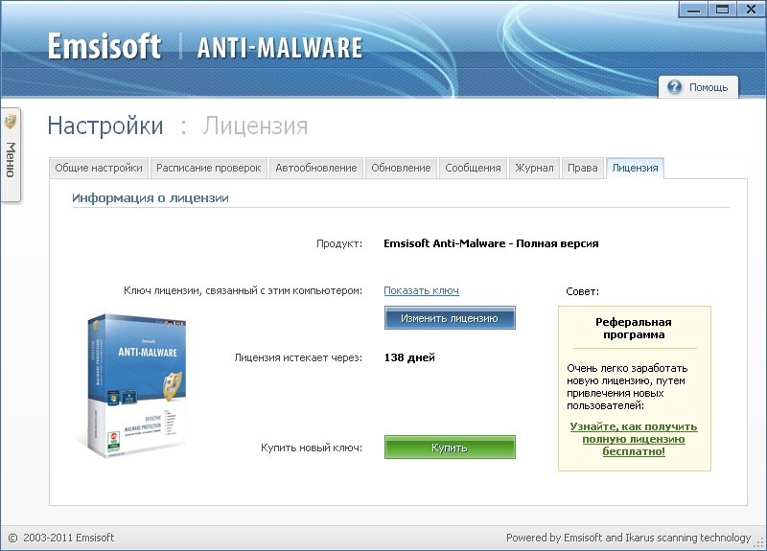The image size is (767, 551).
Task: Switch to the Расписание проверок tab
Action: coord(208,168)
